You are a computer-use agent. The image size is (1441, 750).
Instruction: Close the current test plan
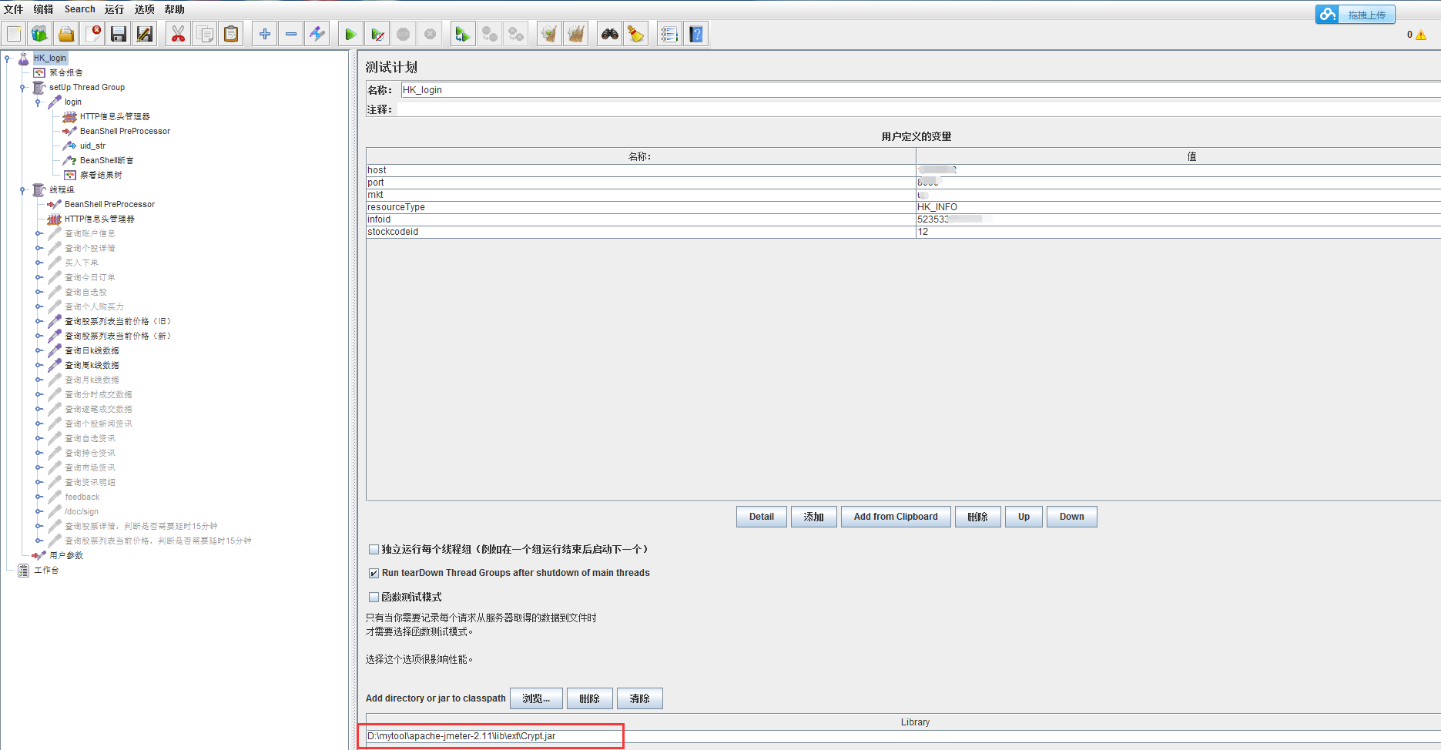click(92, 34)
